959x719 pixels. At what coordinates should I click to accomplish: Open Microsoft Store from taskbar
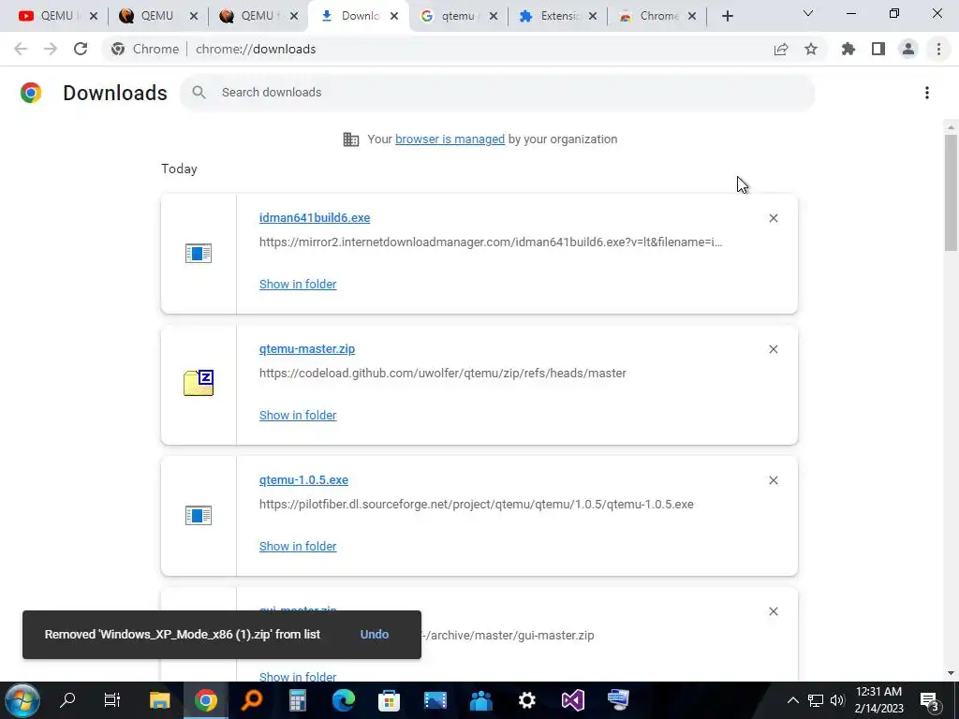click(x=389, y=700)
